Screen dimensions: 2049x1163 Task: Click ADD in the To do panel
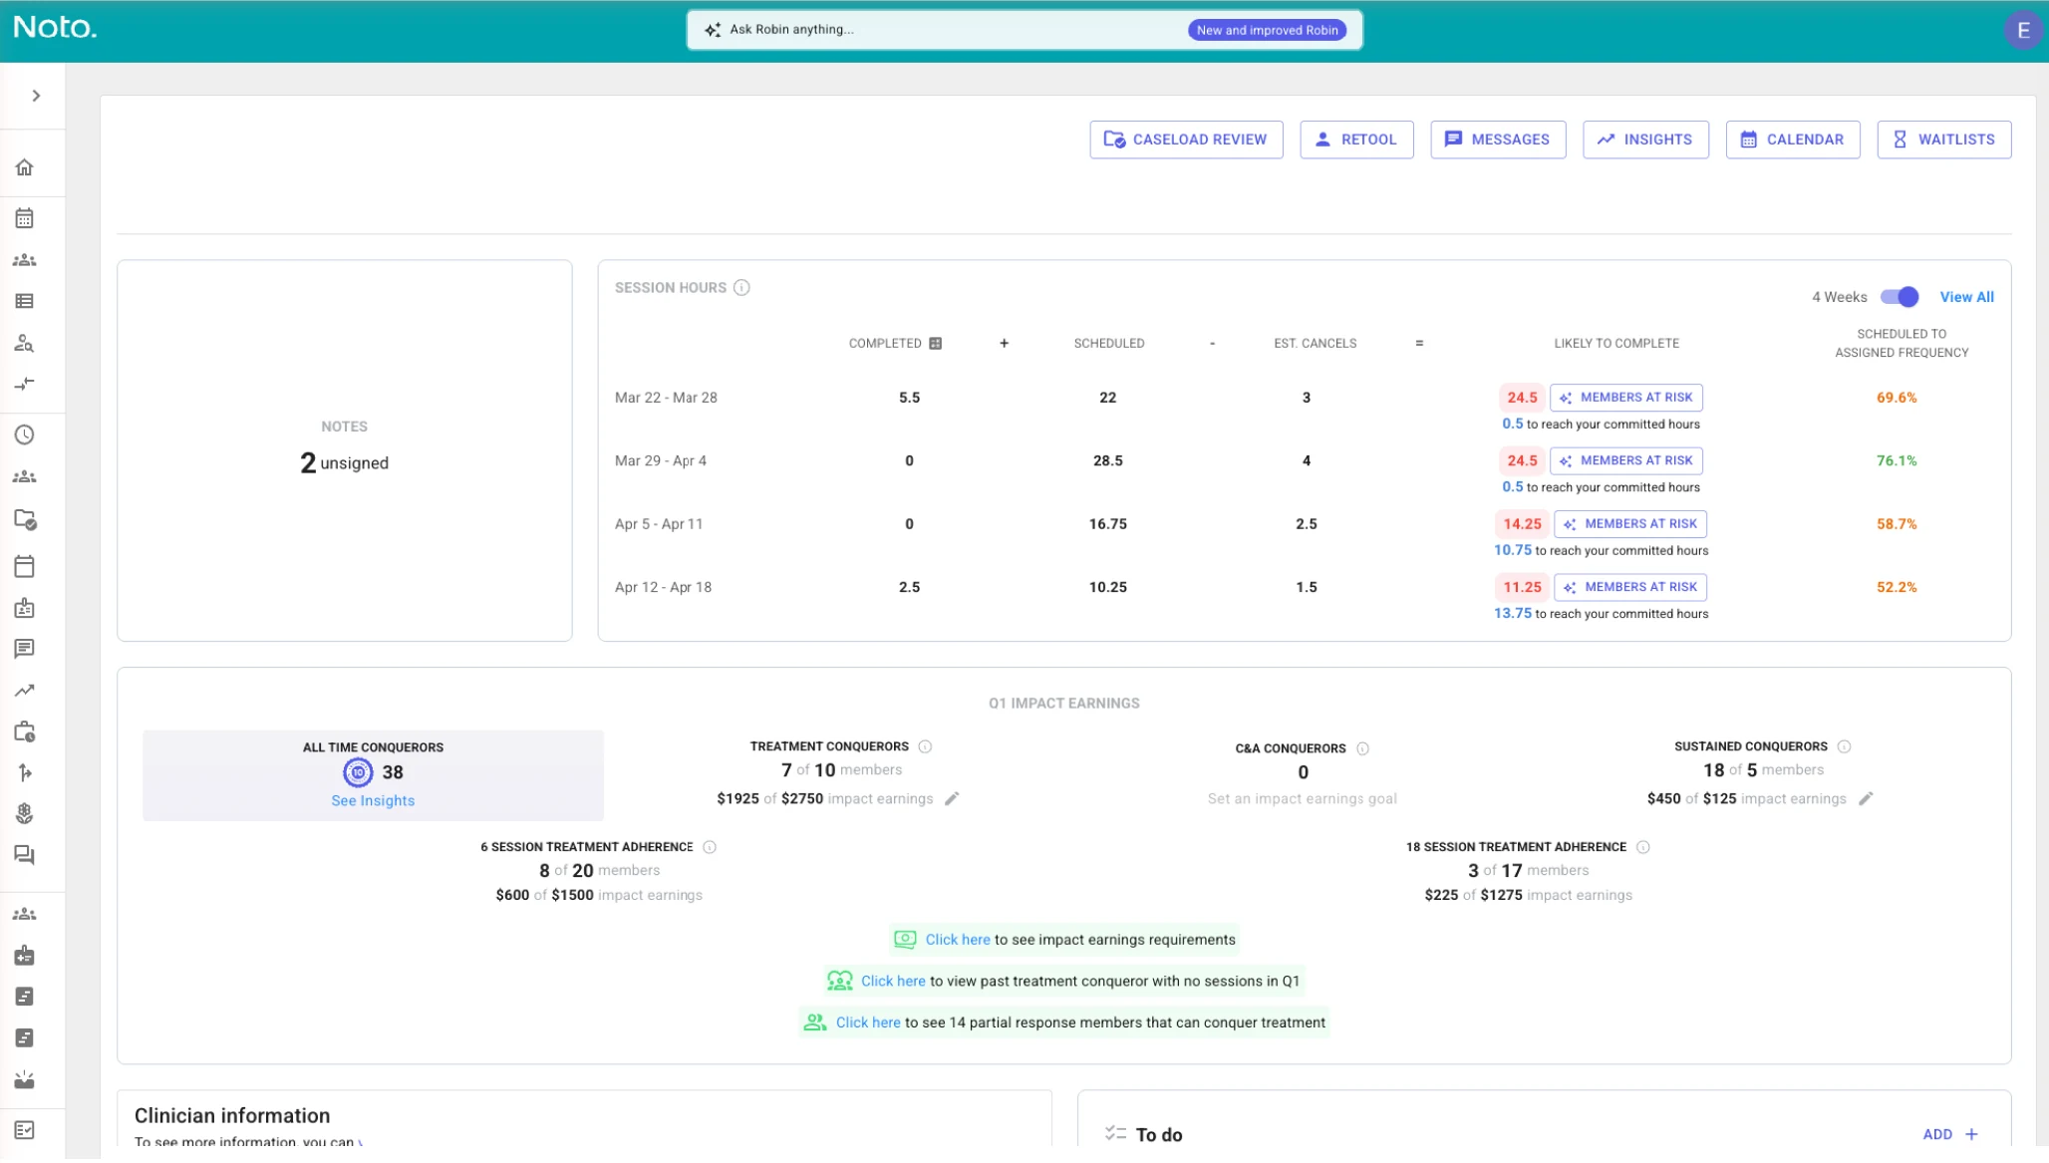1949,1134
